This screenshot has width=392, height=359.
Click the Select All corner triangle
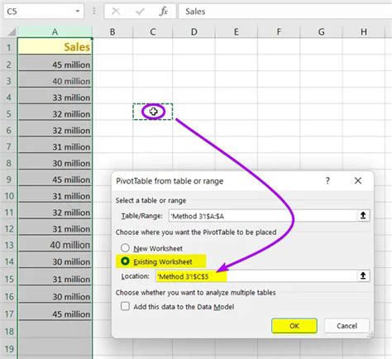coord(11,32)
